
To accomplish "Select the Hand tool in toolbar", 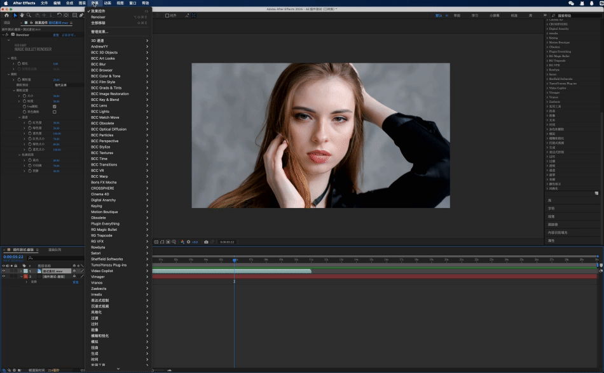I will (22, 15).
